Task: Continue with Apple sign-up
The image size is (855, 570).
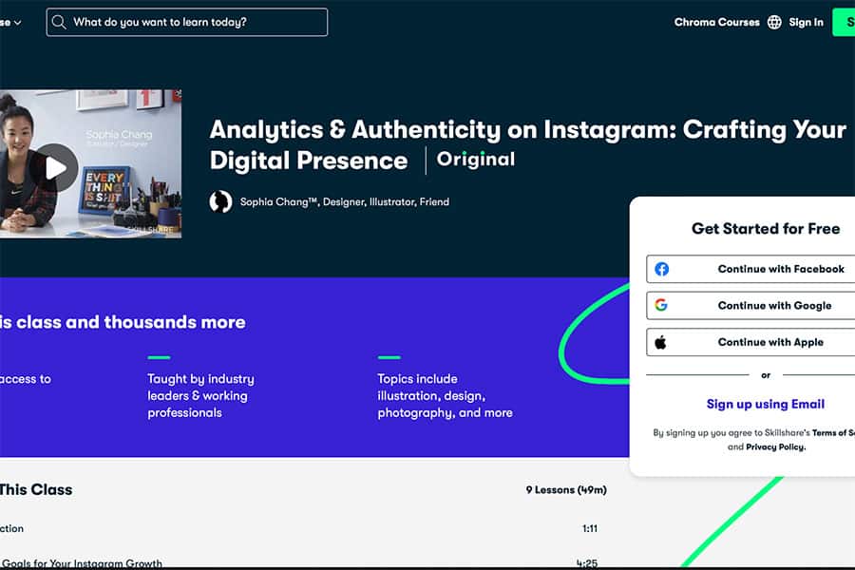Action: point(750,342)
